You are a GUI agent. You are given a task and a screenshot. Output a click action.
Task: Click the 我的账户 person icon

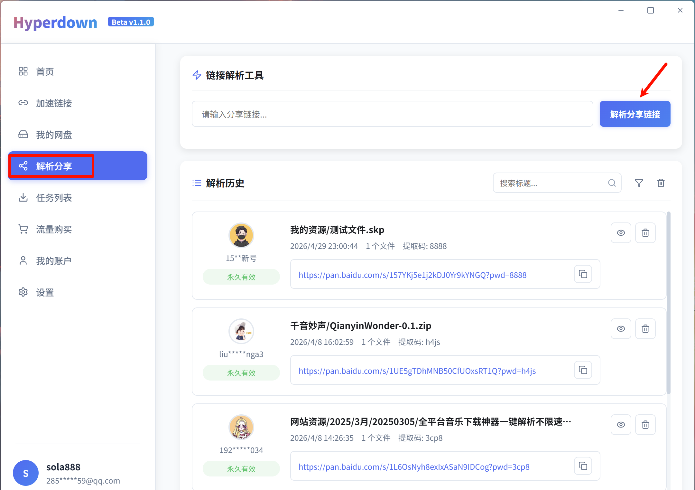tap(23, 260)
